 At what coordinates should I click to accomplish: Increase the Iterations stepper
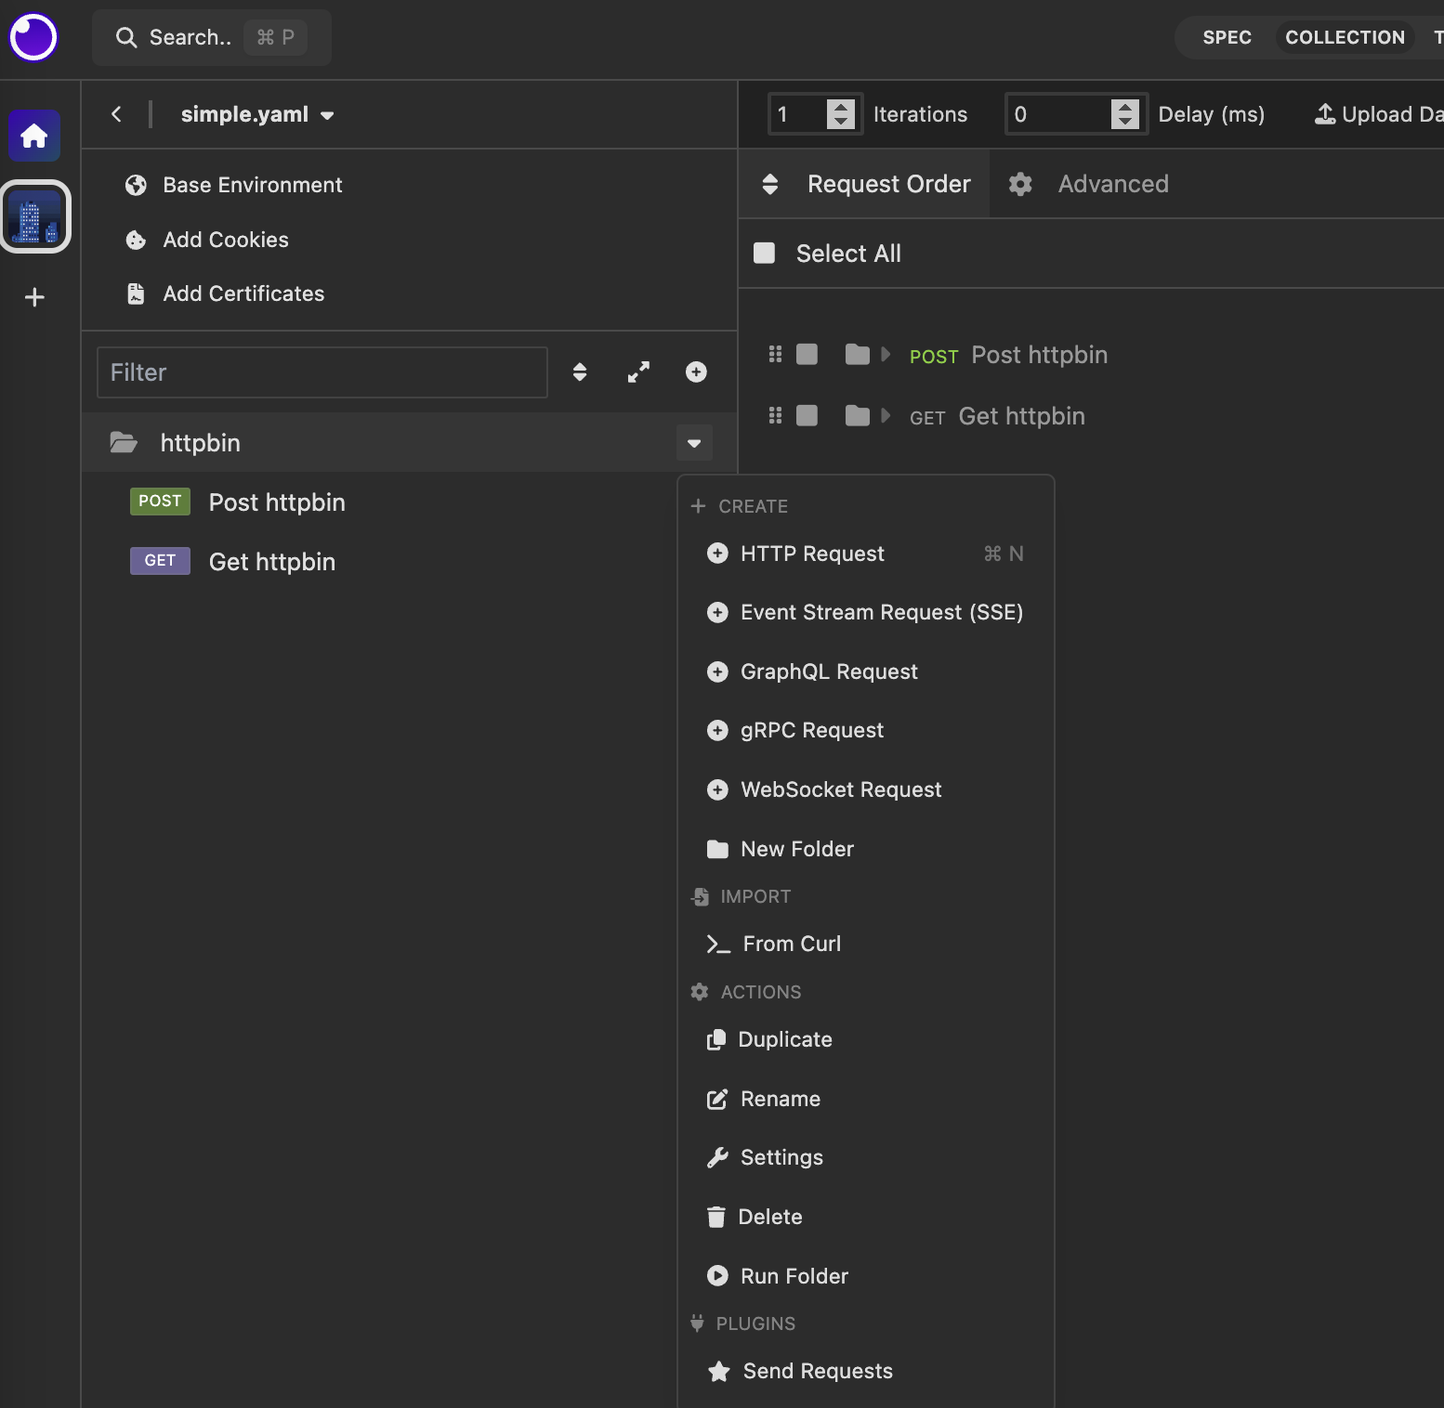[x=841, y=107]
